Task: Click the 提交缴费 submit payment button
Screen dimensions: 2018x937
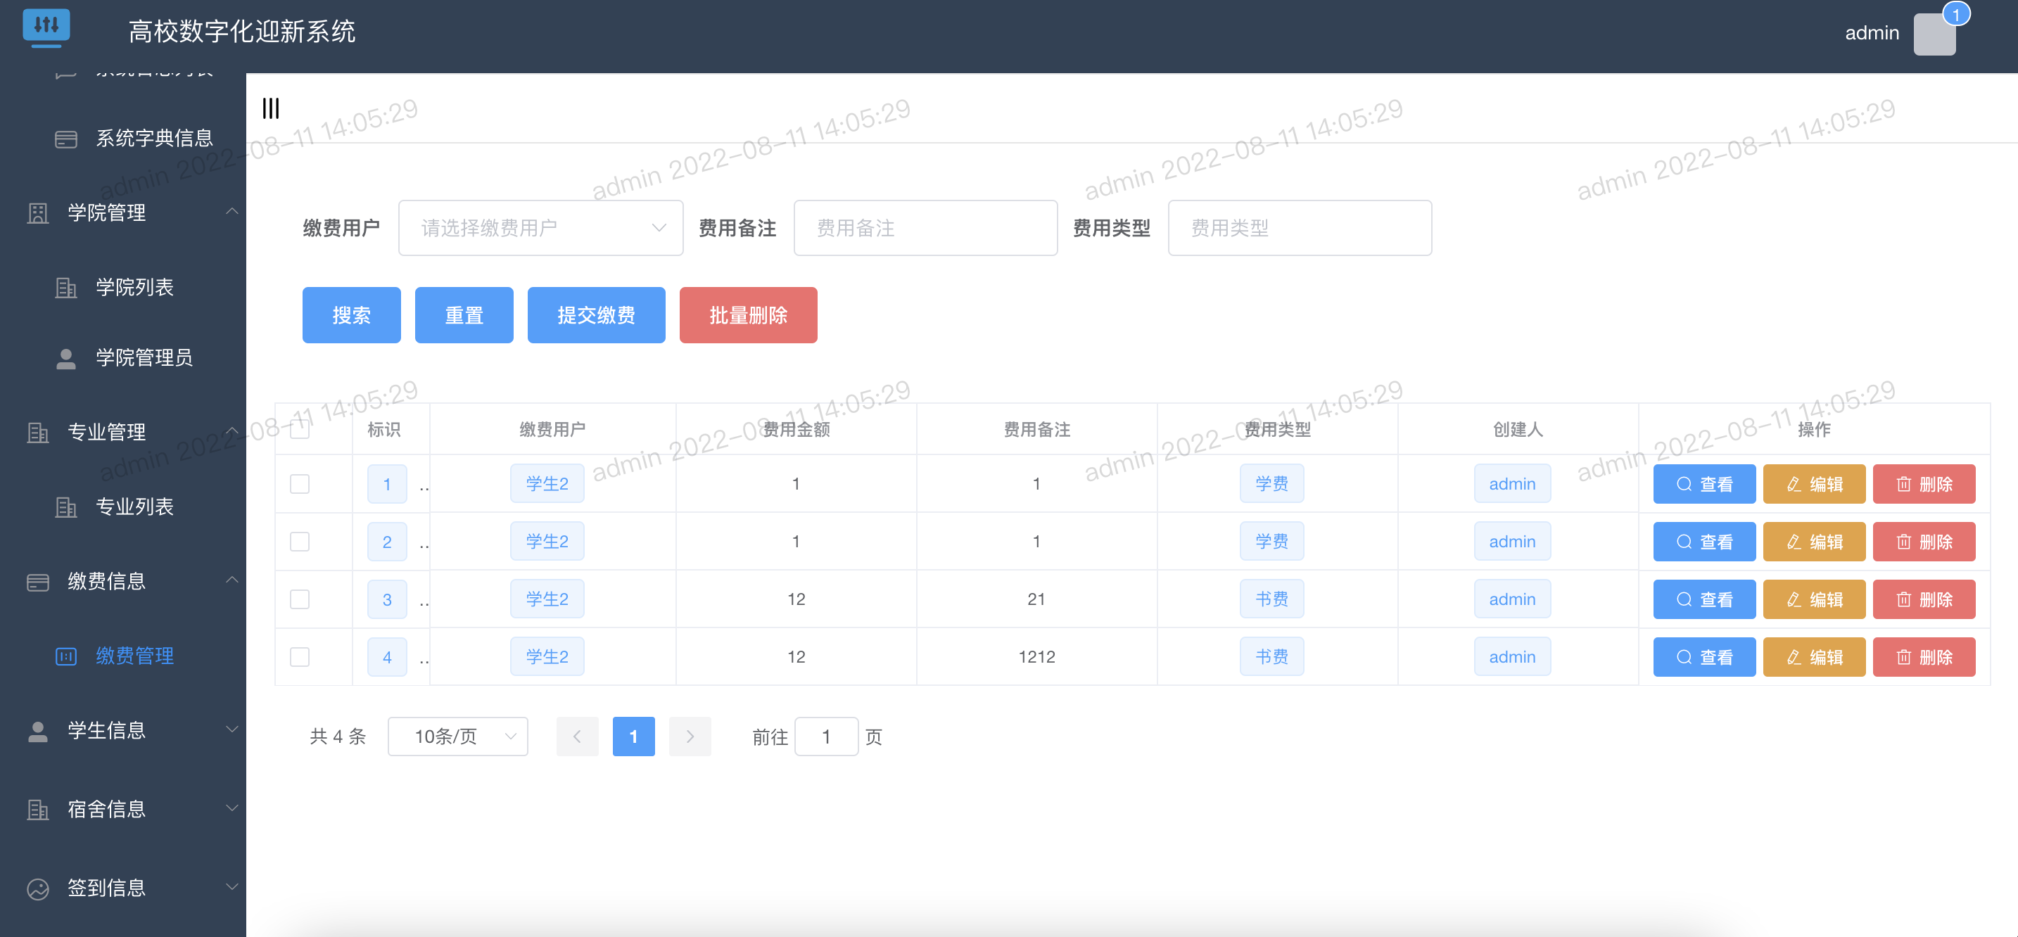Action: 596,315
